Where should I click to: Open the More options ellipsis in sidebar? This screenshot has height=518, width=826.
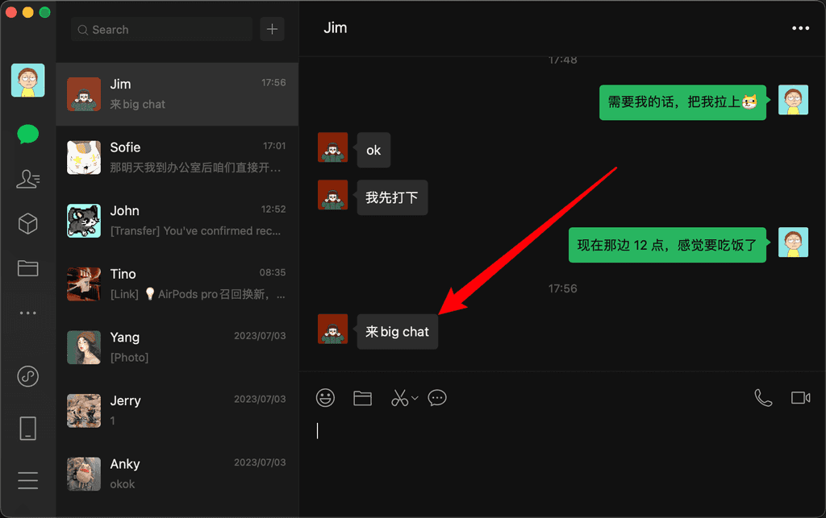[x=28, y=313]
